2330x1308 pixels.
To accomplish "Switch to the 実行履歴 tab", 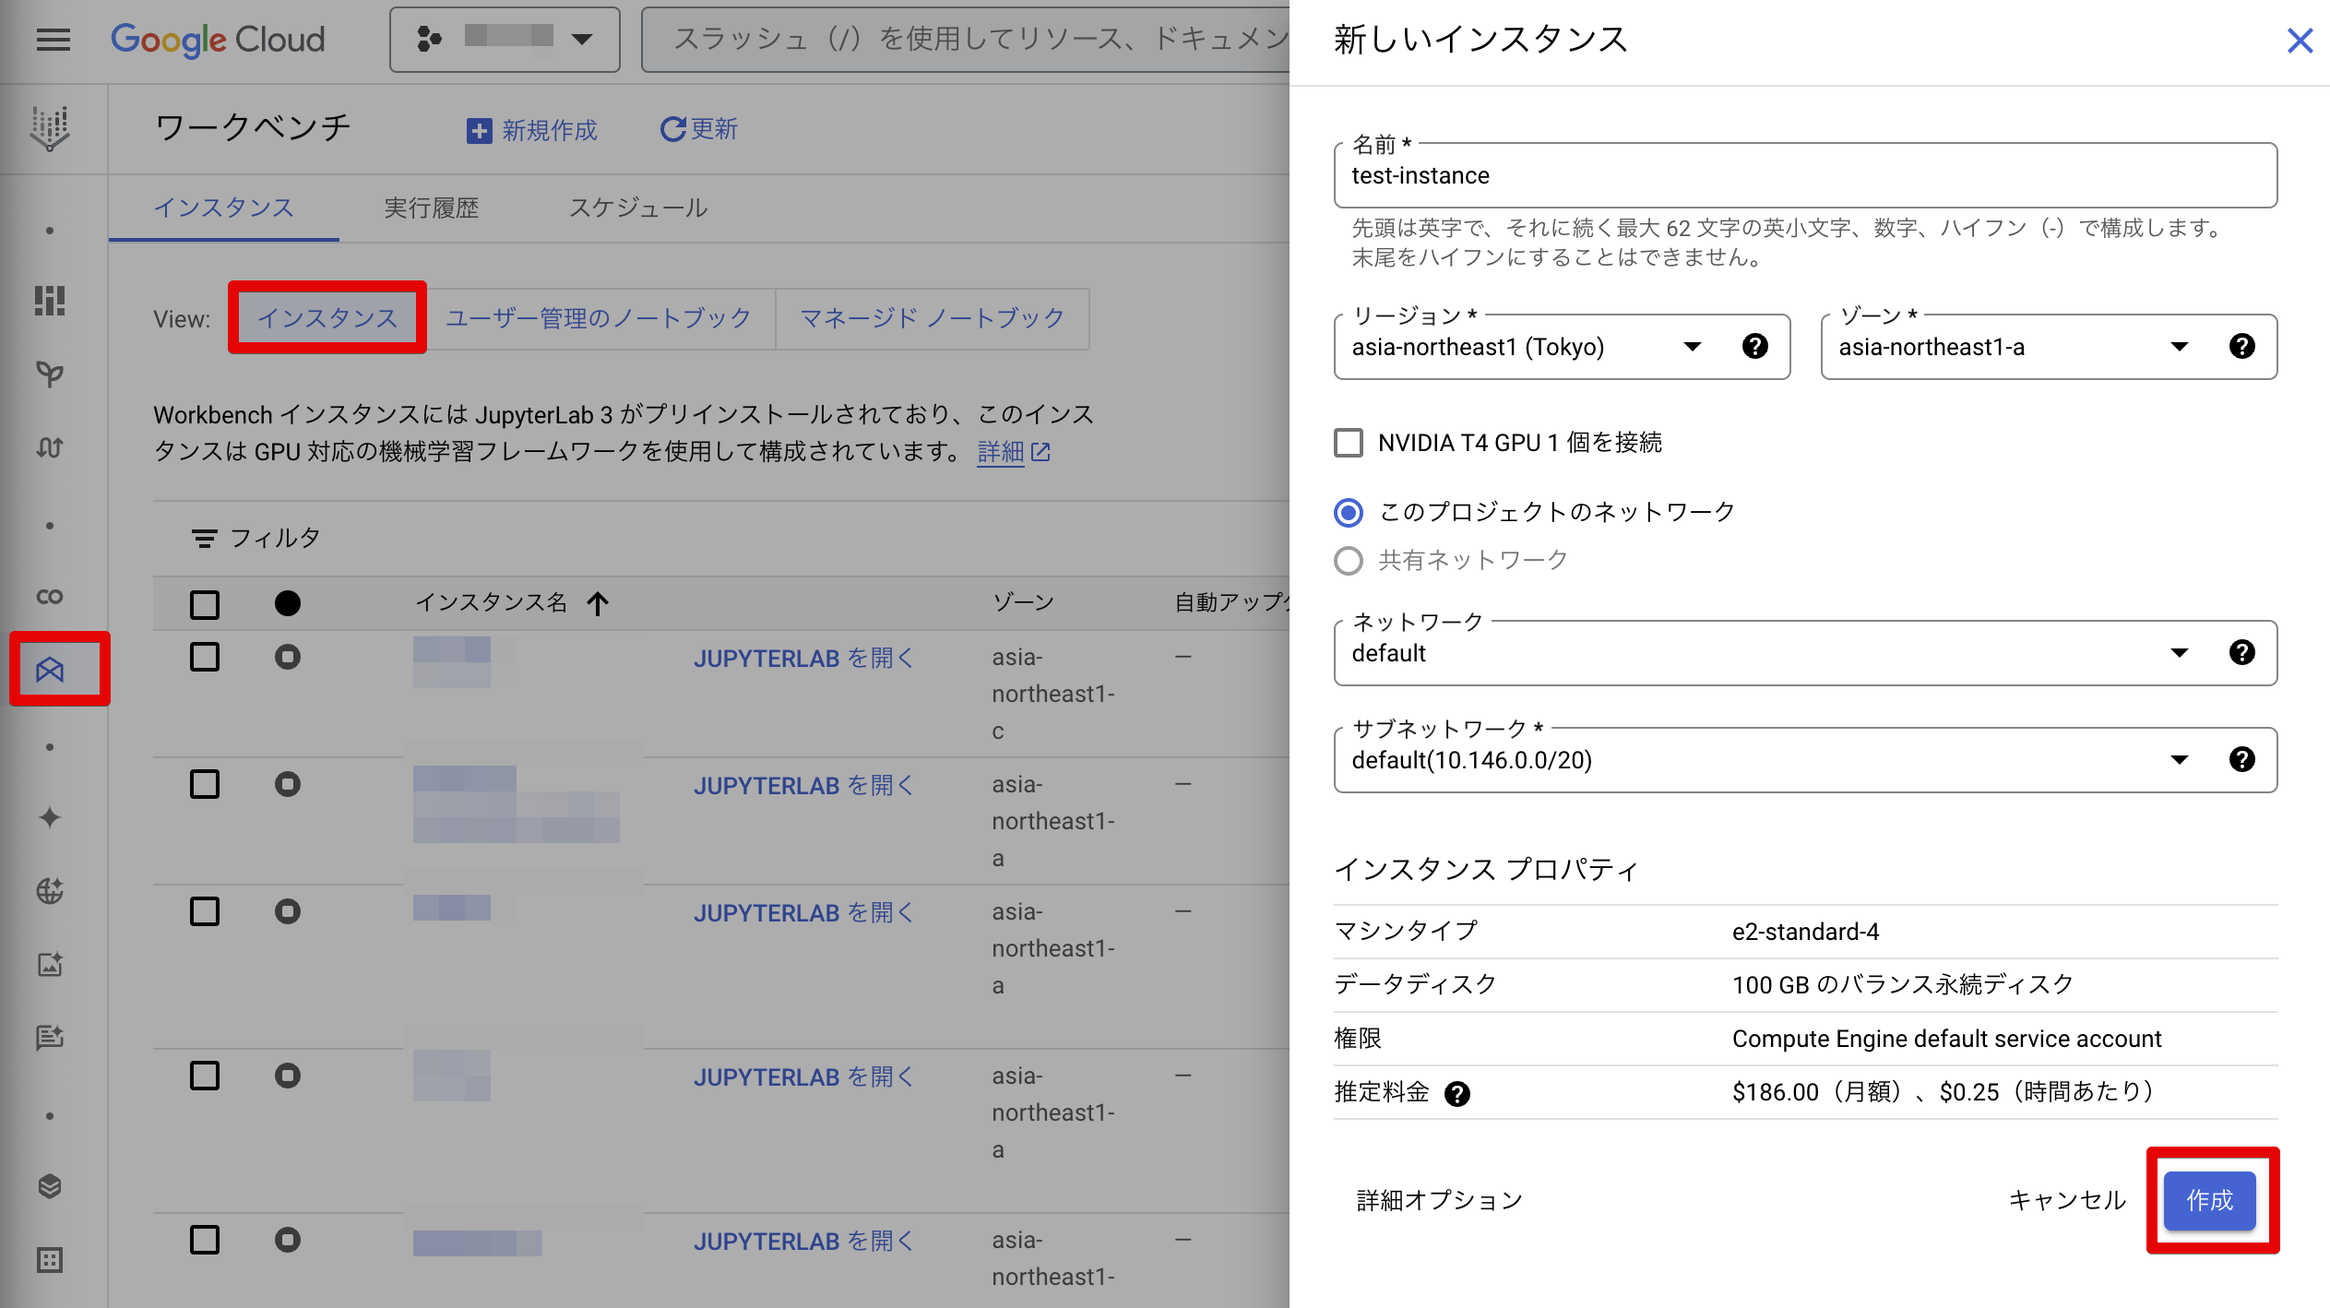I will pyautogui.click(x=431, y=208).
